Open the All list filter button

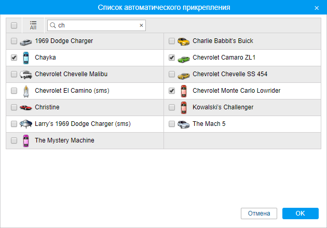(33, 25)
